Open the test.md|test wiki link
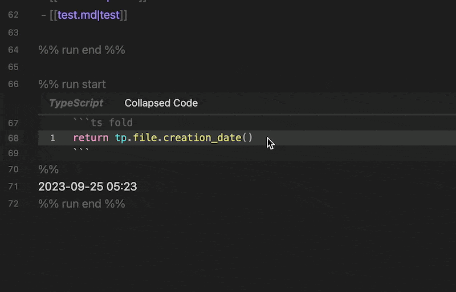The width and height of the screenshot is (456, 292). click(89, 15)
